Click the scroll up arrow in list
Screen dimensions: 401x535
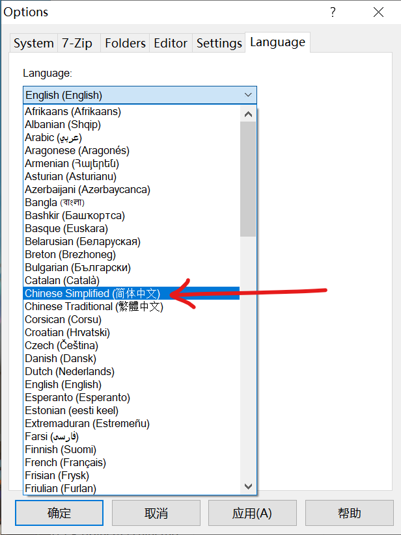point(248,114)
